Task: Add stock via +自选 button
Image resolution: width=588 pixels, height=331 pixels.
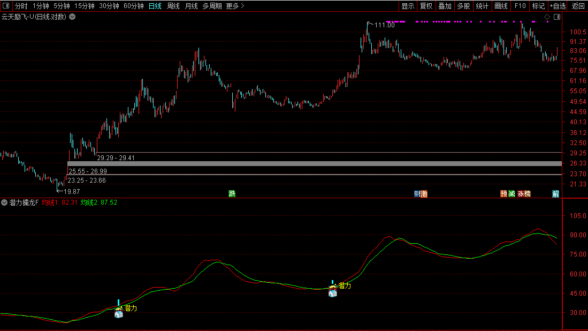Action: [x=558, y=6]
